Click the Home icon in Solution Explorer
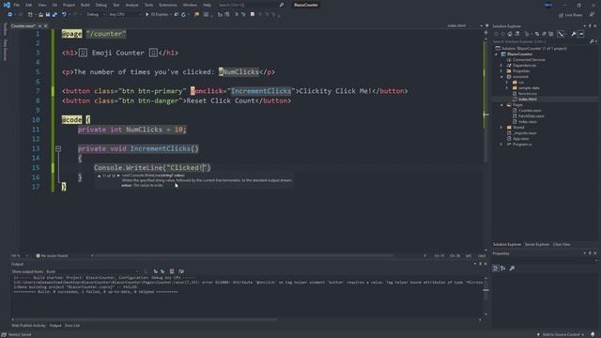This screenshot has width=601, height=338. 510,34
